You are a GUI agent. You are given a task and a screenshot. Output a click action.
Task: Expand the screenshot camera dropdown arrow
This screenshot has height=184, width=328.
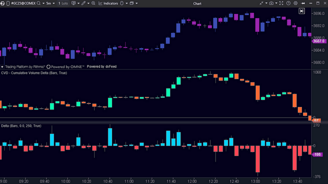click(276, 3)
